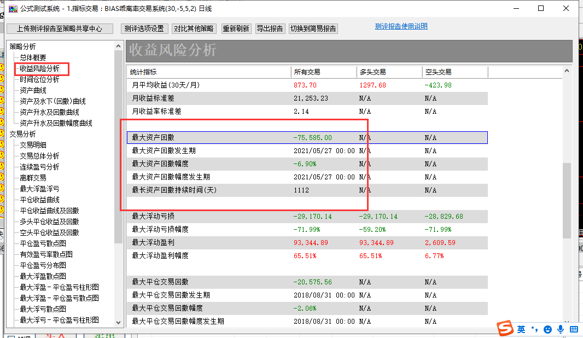This screenshot has width=583, height=338.
Task: Click the report table scrollbar thumb
Action: point(567,200)
